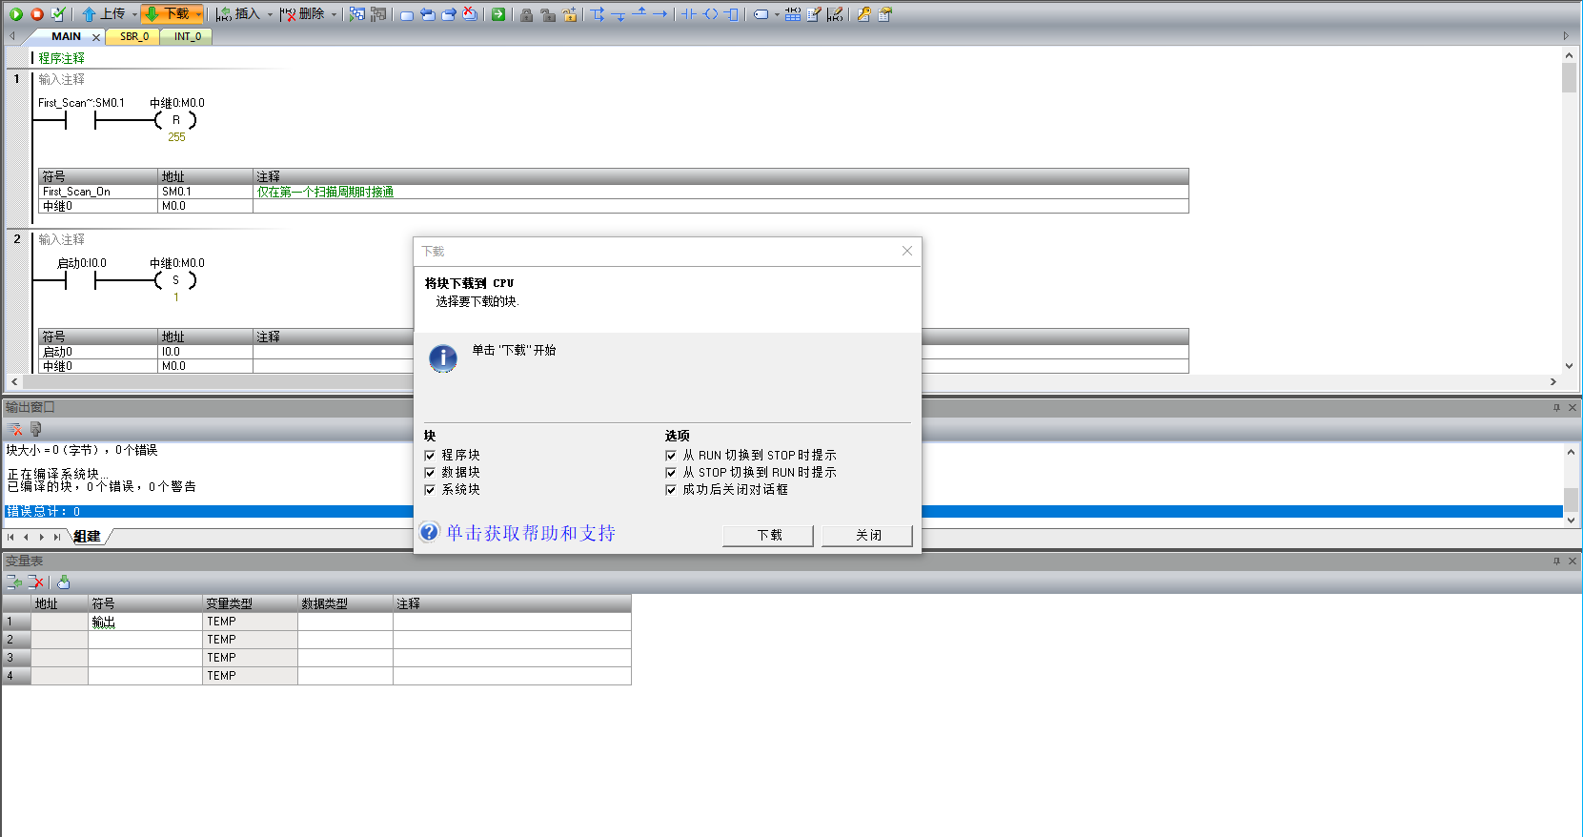Close the MAIN tab with X
The image size is (1583, 837).
coord(96,37)
